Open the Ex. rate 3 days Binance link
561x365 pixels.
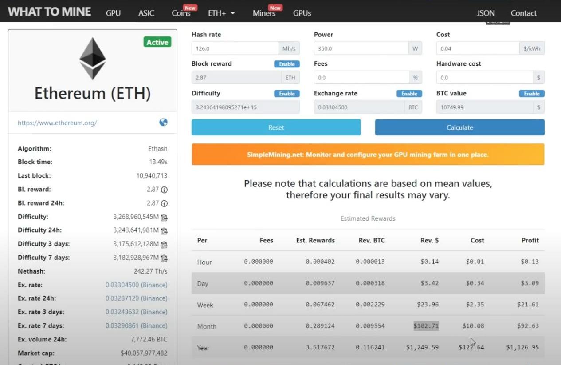coord(137,312)
